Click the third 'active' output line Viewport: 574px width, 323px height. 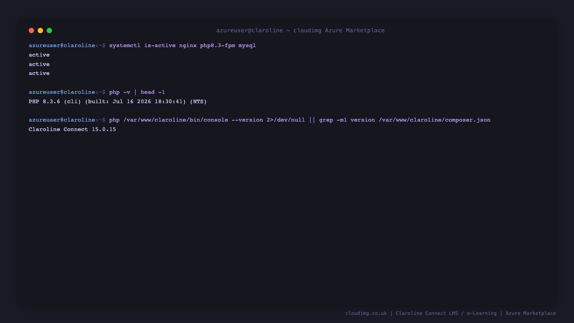tap(39, 73)
